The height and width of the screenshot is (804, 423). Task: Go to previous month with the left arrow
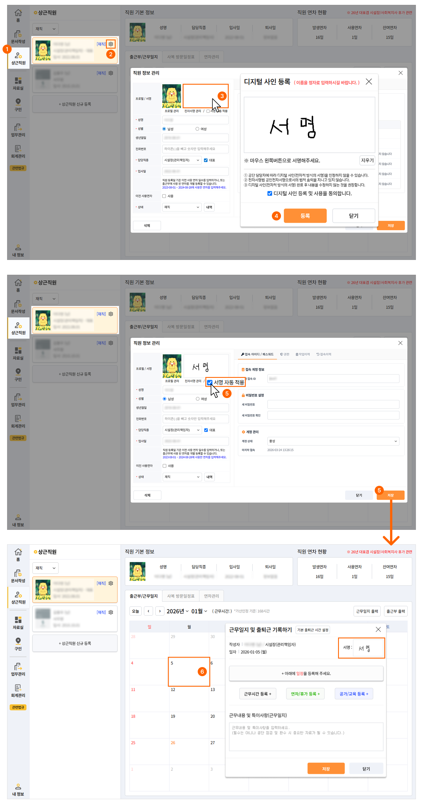coord(148,611)
